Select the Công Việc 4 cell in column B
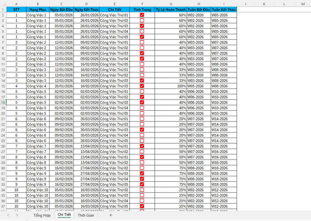Image resolution: width=311 pixels, height=221 pixels. coord(38,86)
